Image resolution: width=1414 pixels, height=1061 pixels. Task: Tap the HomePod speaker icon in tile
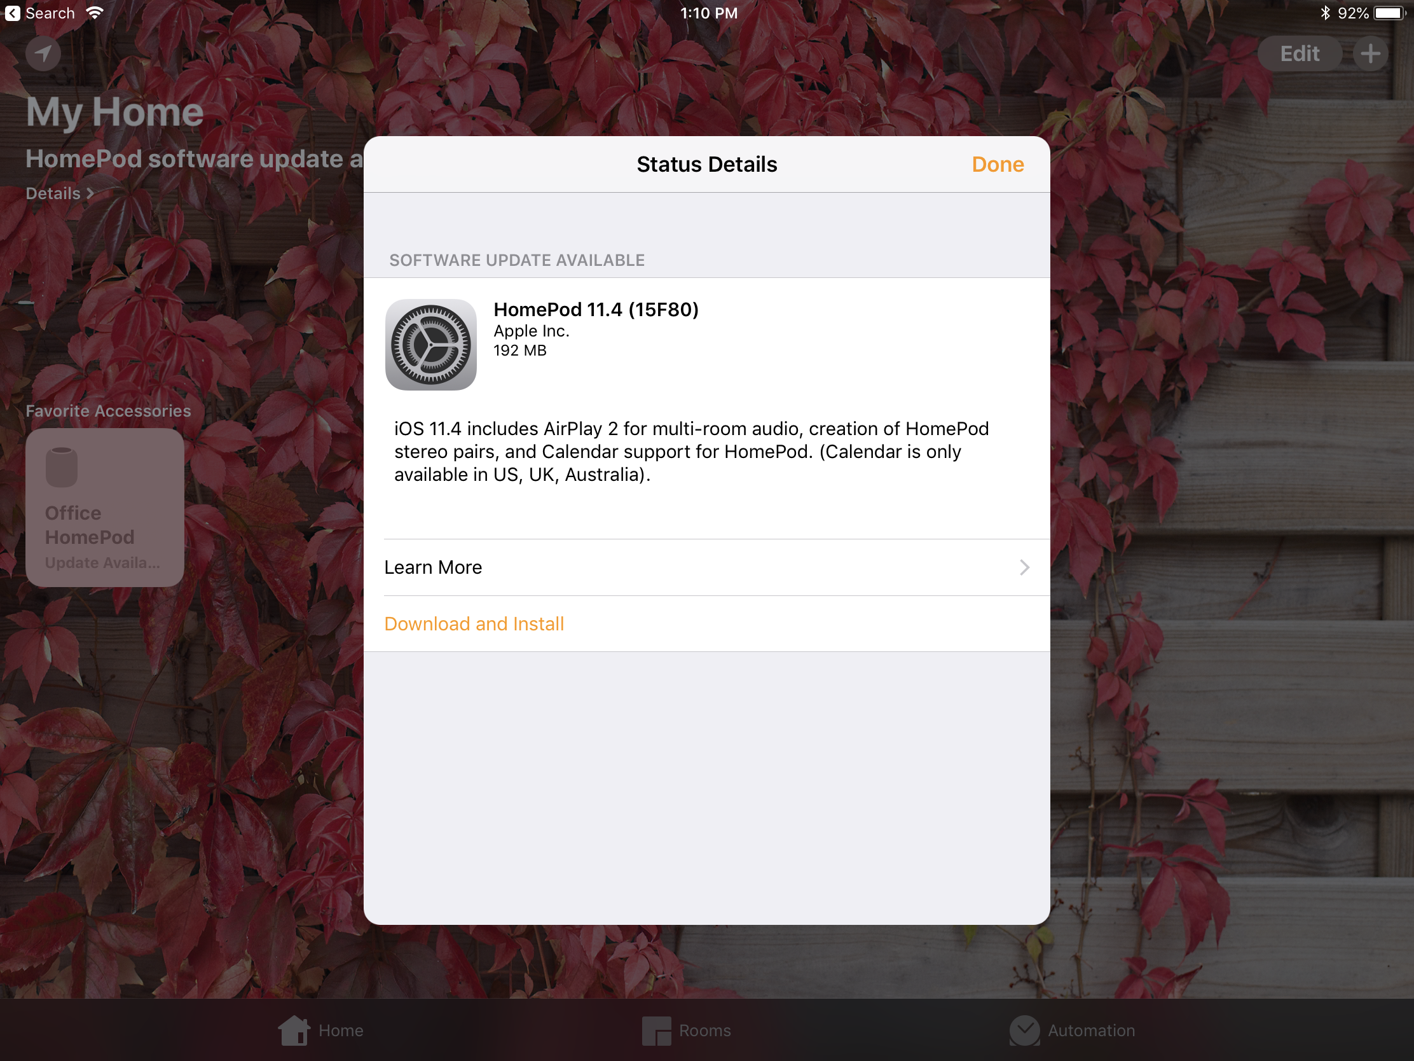pyautogui.click(x=62, y=468)
